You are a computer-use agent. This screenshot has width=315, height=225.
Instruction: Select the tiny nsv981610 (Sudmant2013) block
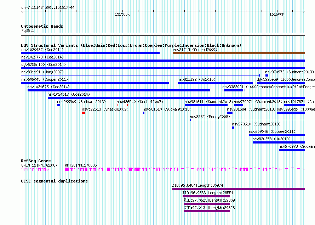(x=144, y=113)
